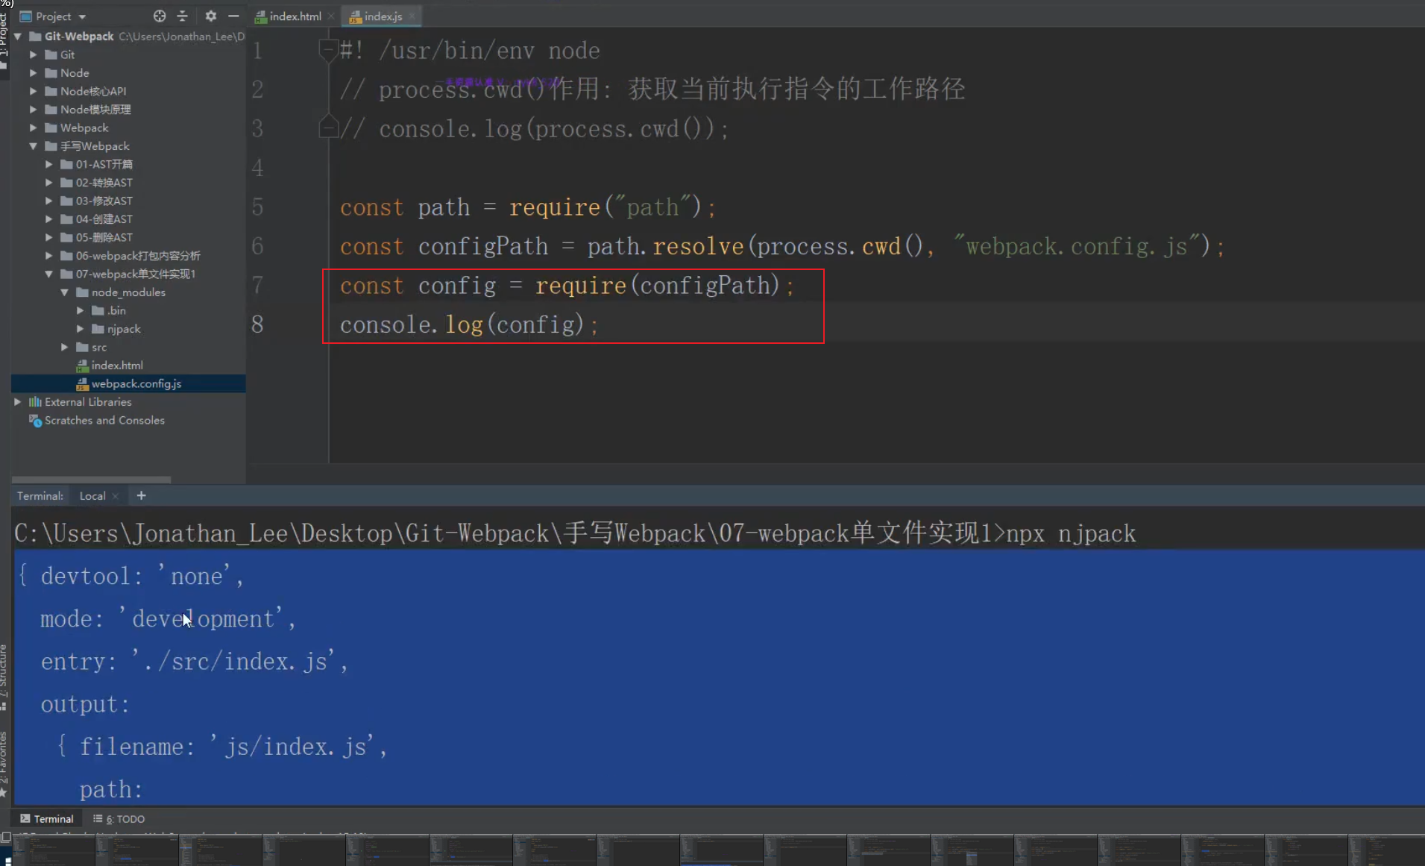Image resolution: width=1425 pixels, height=866 pixels.
Task: Select the Scratches and Consoles entry
Action: click(x=104, y=420)
